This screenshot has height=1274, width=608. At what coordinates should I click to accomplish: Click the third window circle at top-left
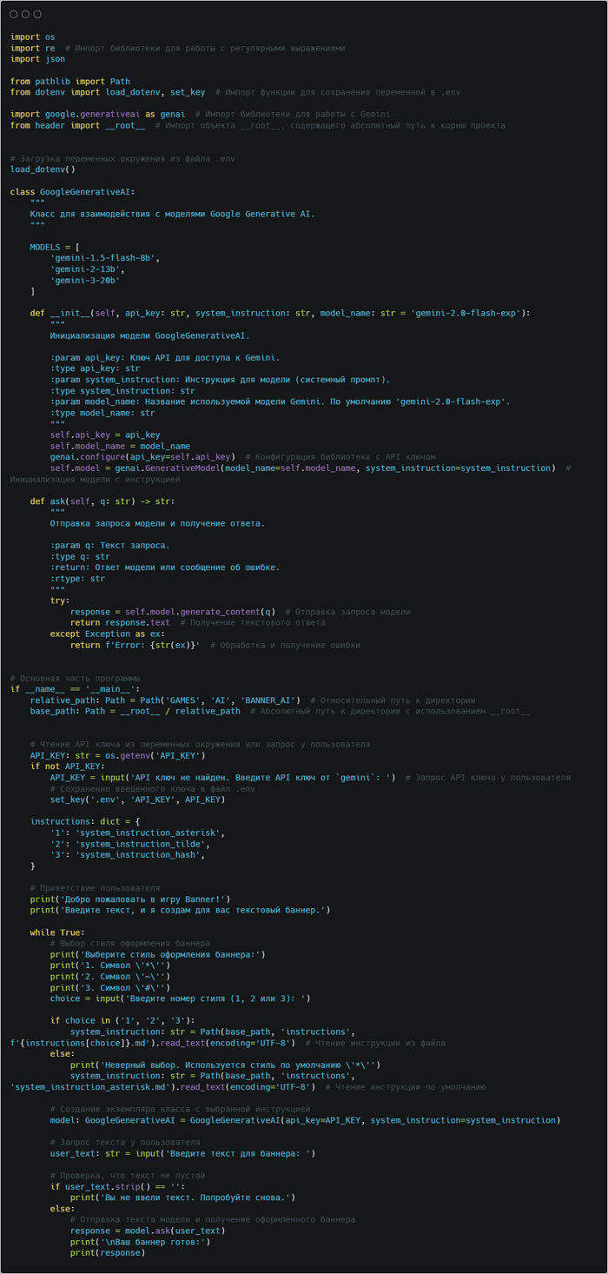click(36, 15)
